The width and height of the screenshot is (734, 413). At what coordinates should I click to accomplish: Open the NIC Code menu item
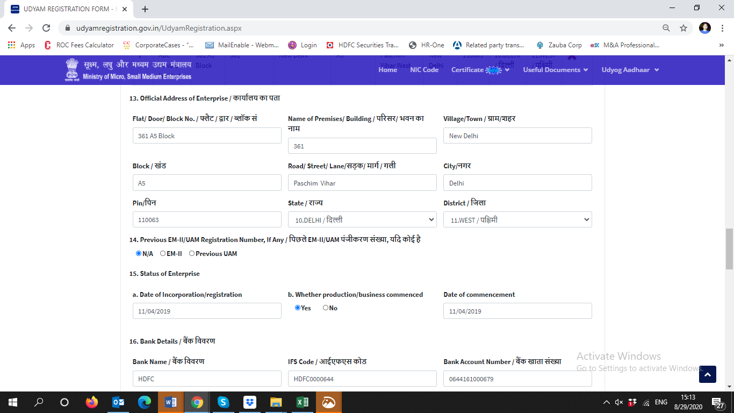click(x=424, y=70)
